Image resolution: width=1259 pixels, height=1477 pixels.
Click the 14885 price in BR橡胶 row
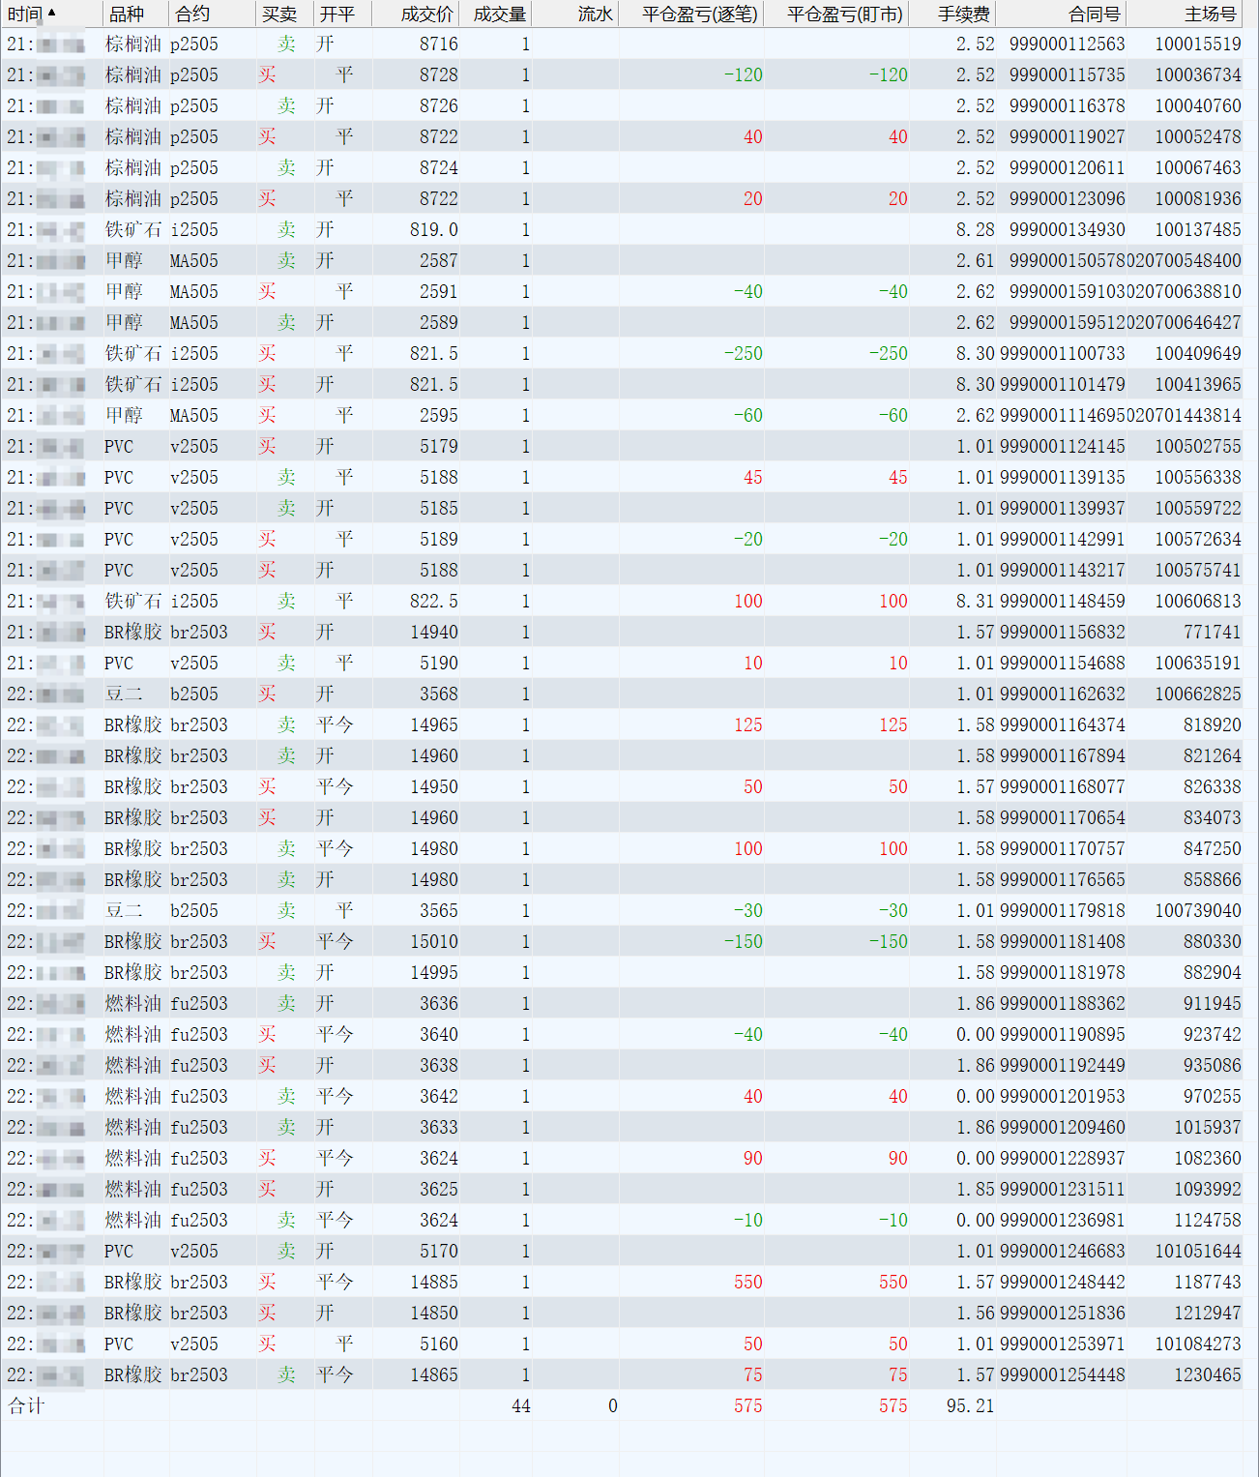click(433, 1282)
